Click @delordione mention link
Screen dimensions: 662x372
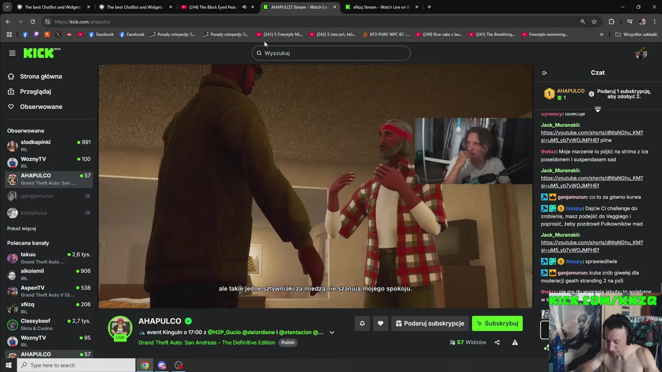point(259,332)
